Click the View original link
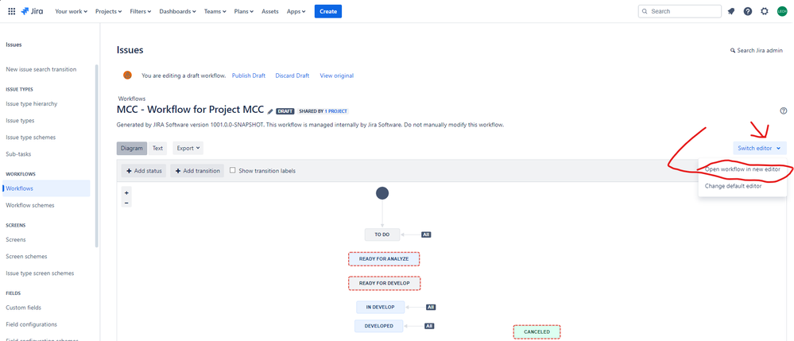The image size is (794, 341). pyautogui.click(x=337, y=76)
